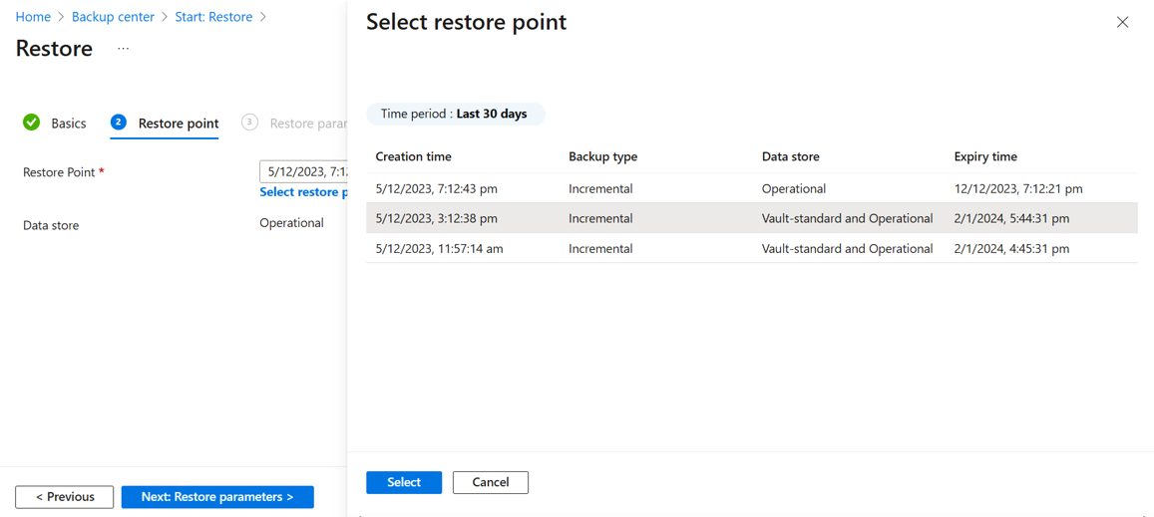This screenshot has width=1154, height=517.
Task: Click the Select restore point link
Action: (x=303, y=192)
